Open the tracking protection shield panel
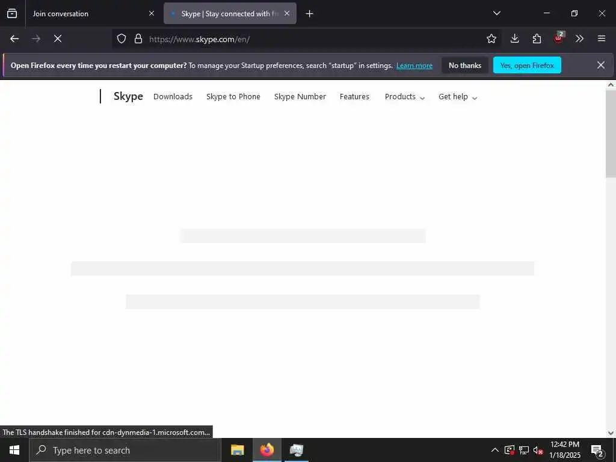 point(122,38)
